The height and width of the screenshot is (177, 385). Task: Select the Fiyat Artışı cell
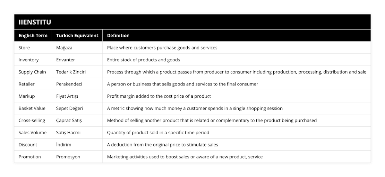(x=67, y=96)
